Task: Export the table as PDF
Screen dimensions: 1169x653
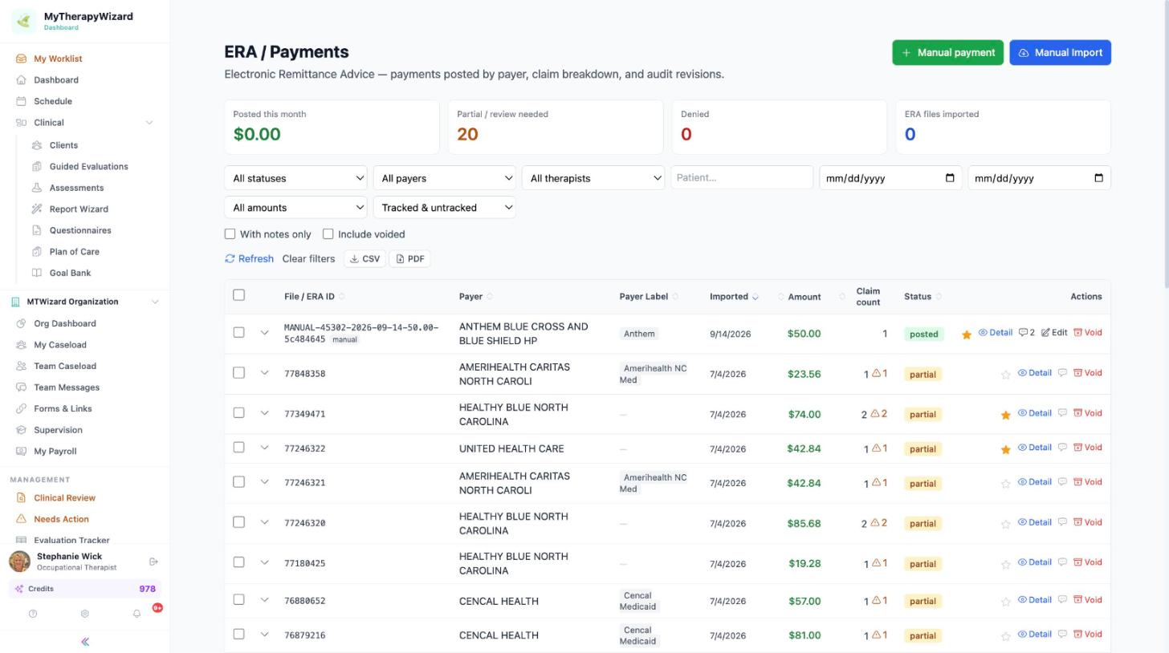Action: tap(409, 258)
